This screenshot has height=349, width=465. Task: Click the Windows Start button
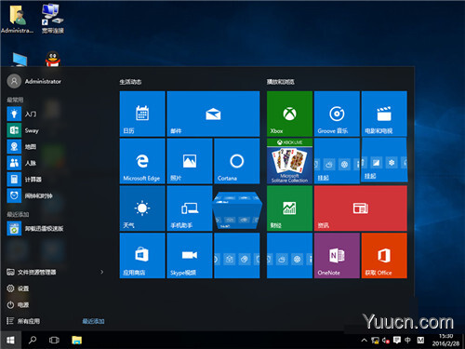(x=10, y=341)
